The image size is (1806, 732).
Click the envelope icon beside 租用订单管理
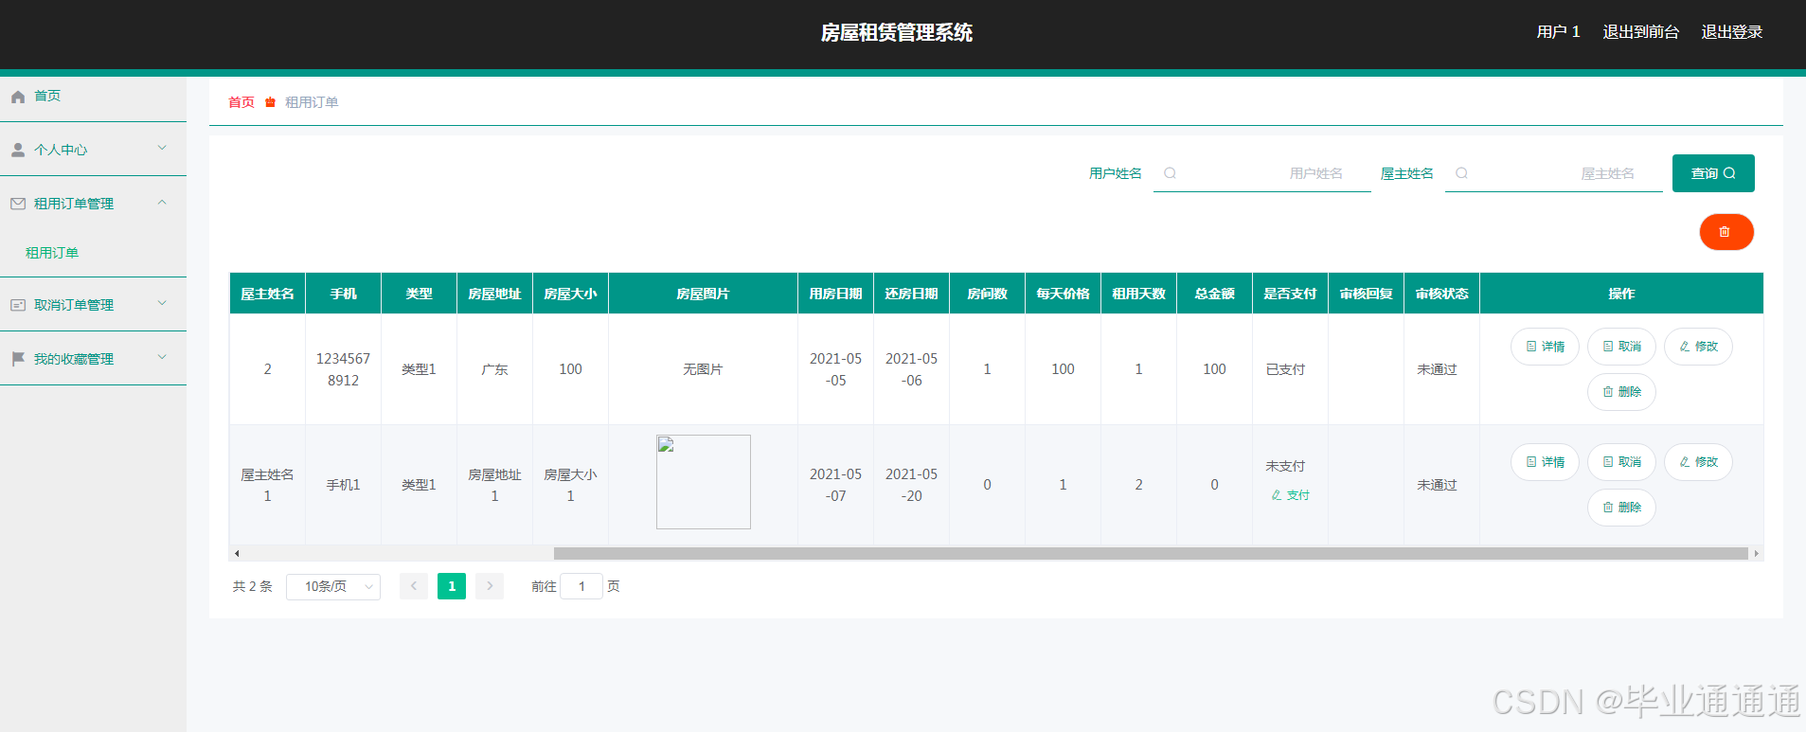[x=18, y=204]
